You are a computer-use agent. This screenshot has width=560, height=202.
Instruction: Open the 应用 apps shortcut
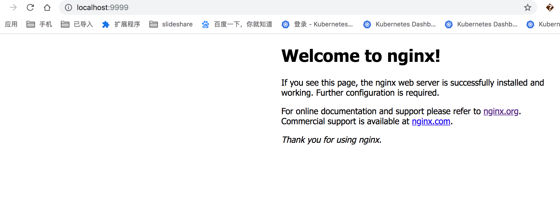tap(11, 24)
